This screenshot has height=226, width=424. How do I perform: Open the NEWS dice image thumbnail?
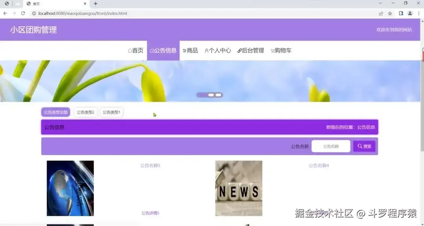239,188
